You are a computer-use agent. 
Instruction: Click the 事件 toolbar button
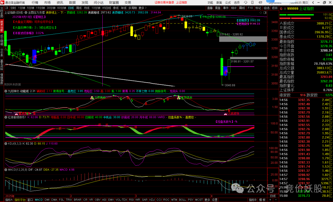(x=226, y=8)
